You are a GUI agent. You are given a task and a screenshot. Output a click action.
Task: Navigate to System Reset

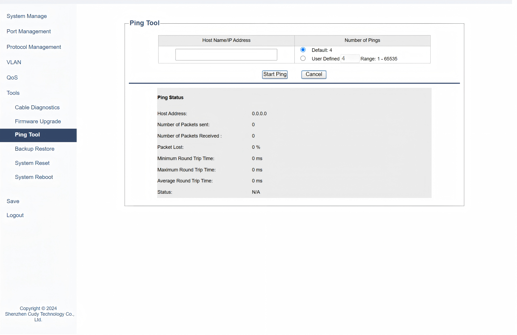coord(32,163)
